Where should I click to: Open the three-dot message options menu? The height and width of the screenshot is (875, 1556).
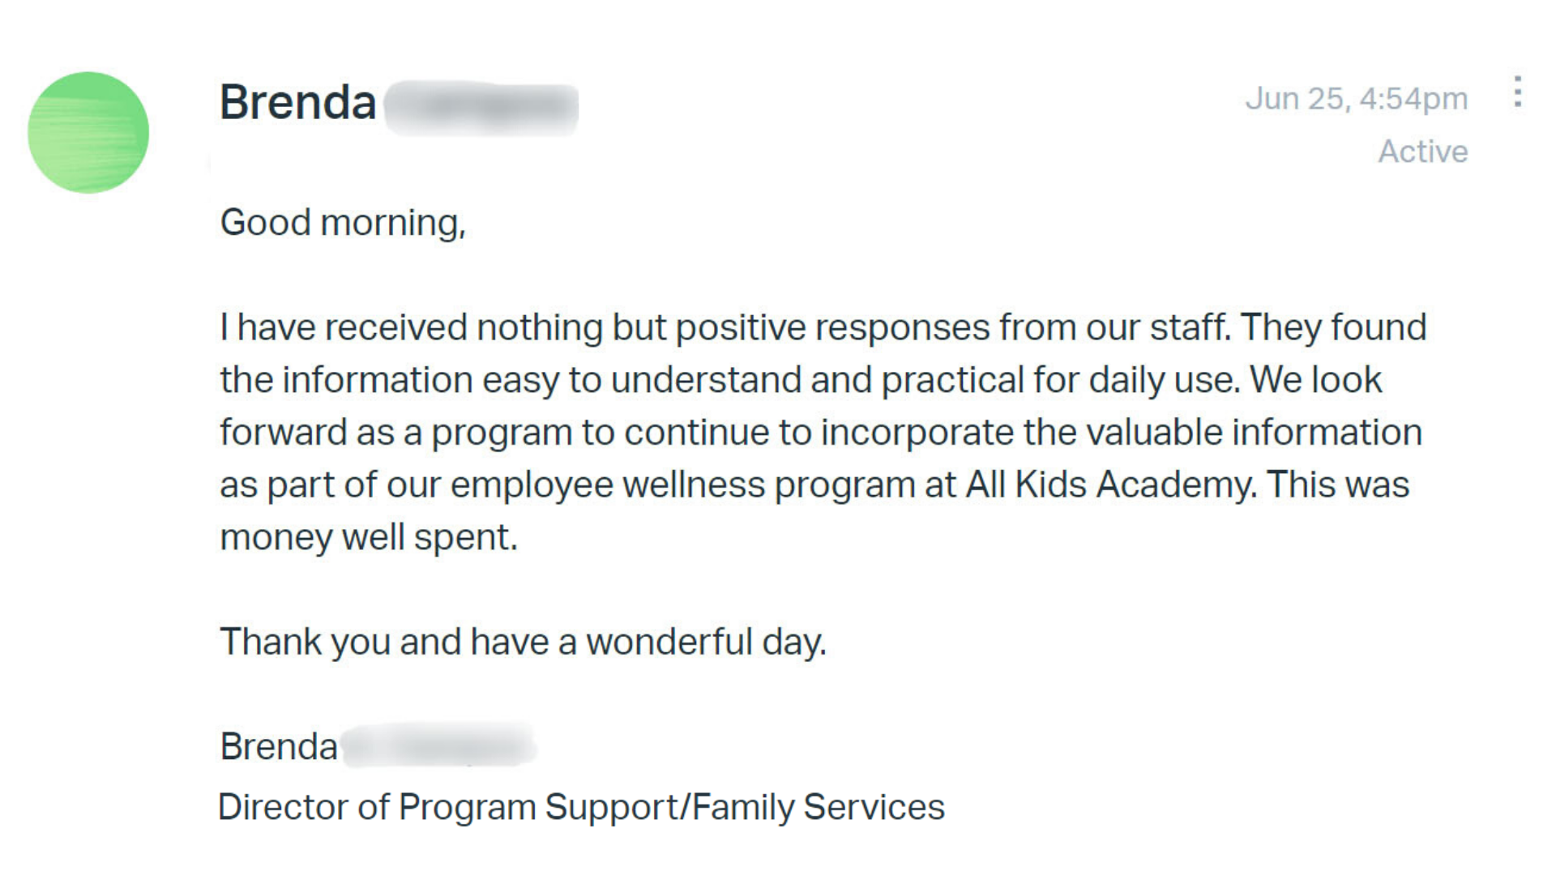[x=1517, y=92]
